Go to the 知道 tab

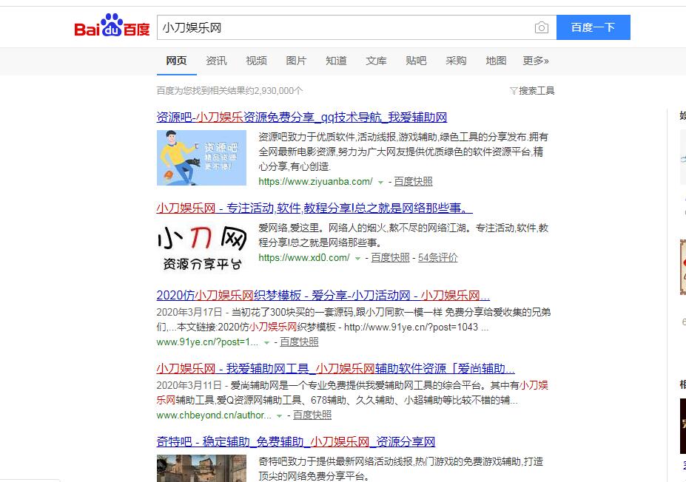(x=336, y=61)
